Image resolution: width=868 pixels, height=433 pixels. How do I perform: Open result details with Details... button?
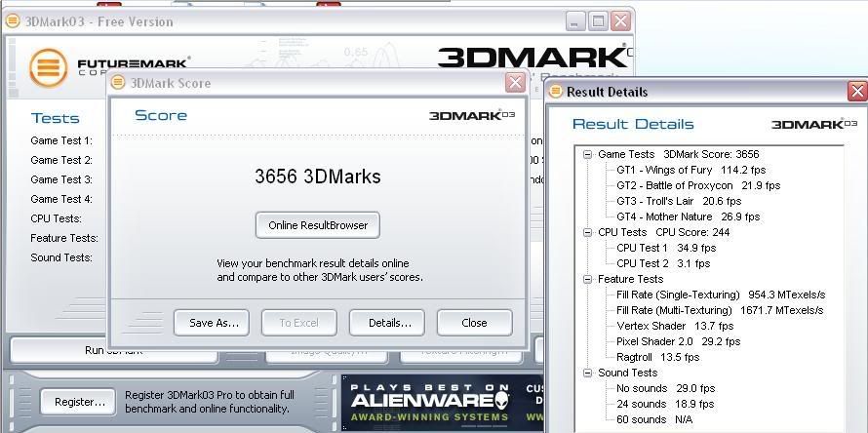(387, 323)
